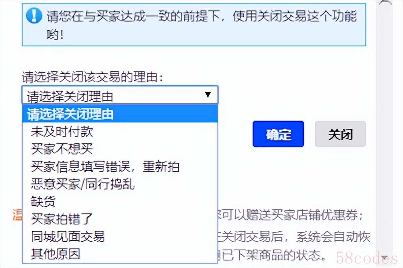This screenshot has width=403, height=268.
Task: Click the scrollbar up arrow
Action: pyautogui.click(x=386, y=3)
